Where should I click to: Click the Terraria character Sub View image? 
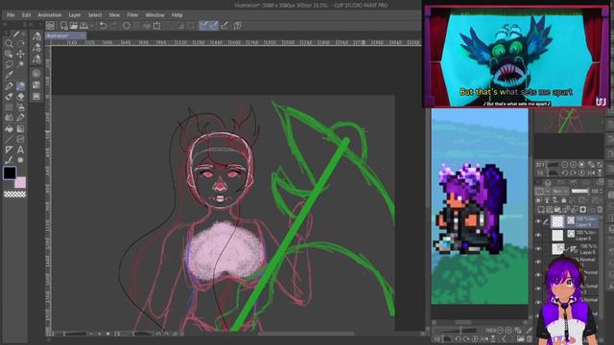(x=480, y=206)
